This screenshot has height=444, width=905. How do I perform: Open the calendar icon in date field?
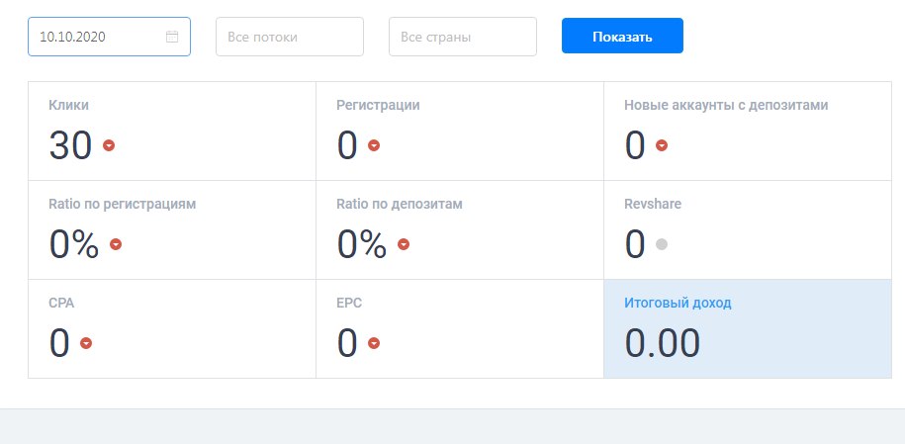pos(172,37)
